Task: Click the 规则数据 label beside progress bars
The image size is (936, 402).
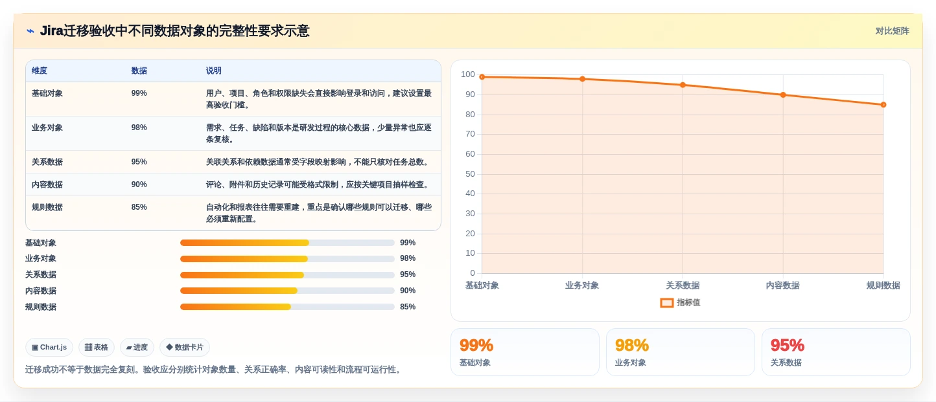Action: (x=41, y=307)
